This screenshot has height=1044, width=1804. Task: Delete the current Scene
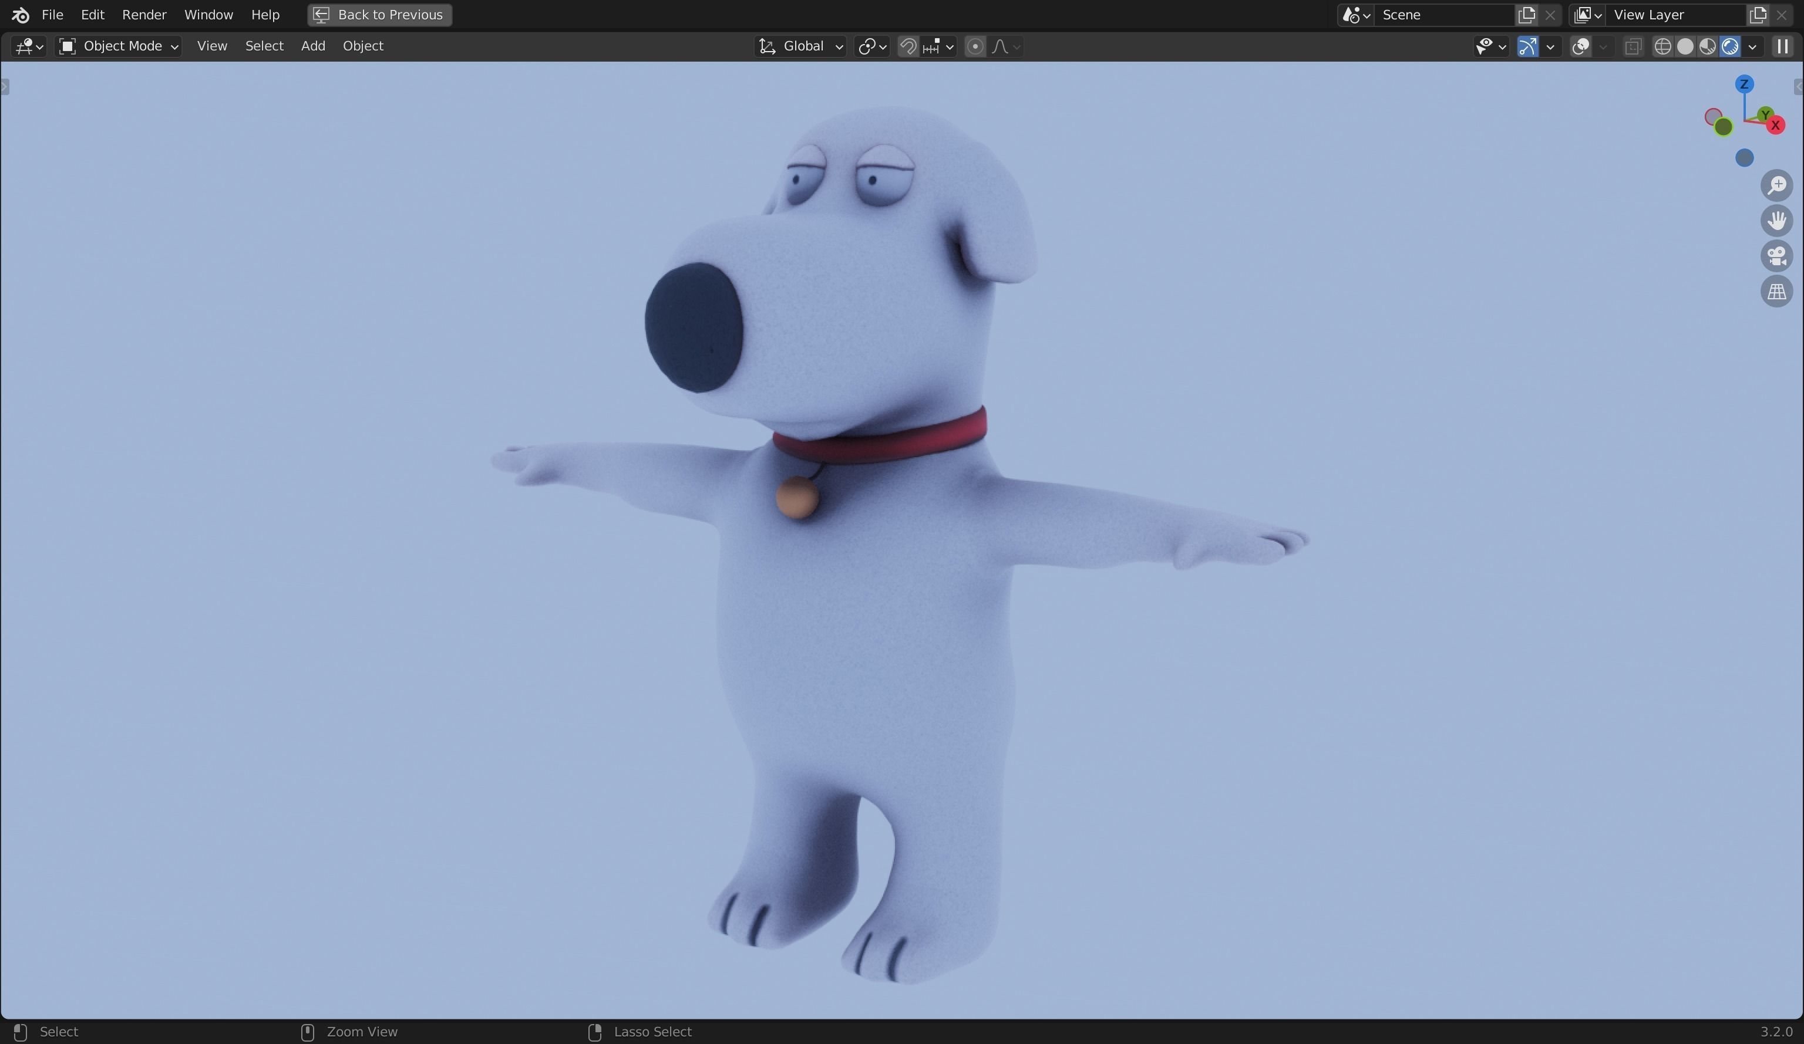tap(1550, 14)
